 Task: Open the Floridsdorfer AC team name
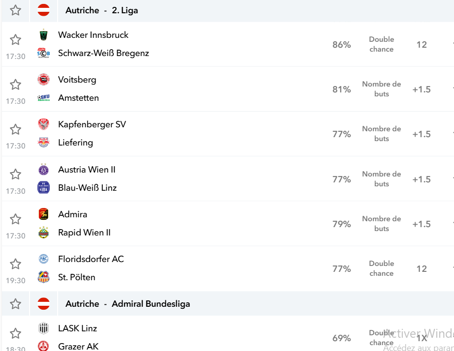(x=91, y=259)
